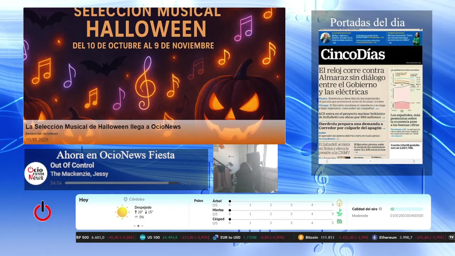Click the umbrella rain probability icon
The image size is (455, 256).
pyautogui.click(x=136, y=217)
